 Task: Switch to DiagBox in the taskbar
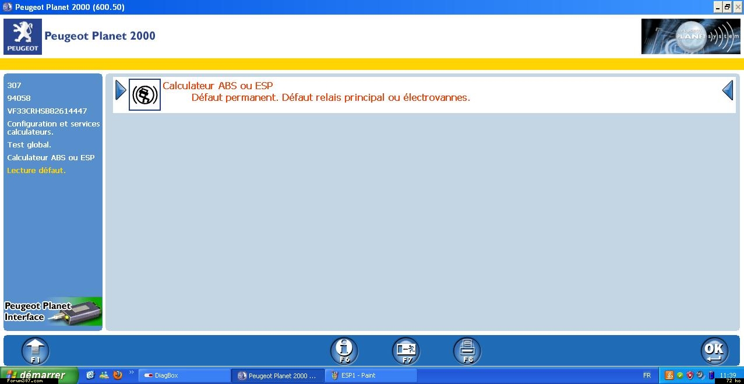pos(184,376)
